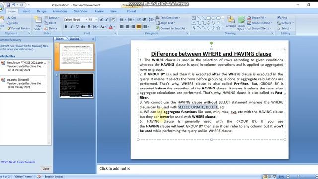Click Save icon in Quick Access Toolbar

pos(8,5)
